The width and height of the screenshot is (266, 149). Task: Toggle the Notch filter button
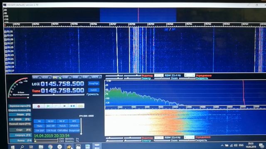click(62, 126)
